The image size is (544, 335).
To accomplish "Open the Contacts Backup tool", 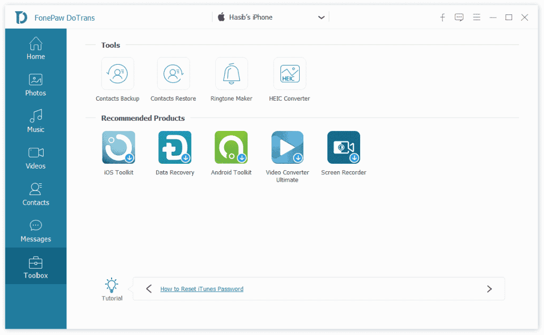I will pyautogui.click(x=117, y=73).
